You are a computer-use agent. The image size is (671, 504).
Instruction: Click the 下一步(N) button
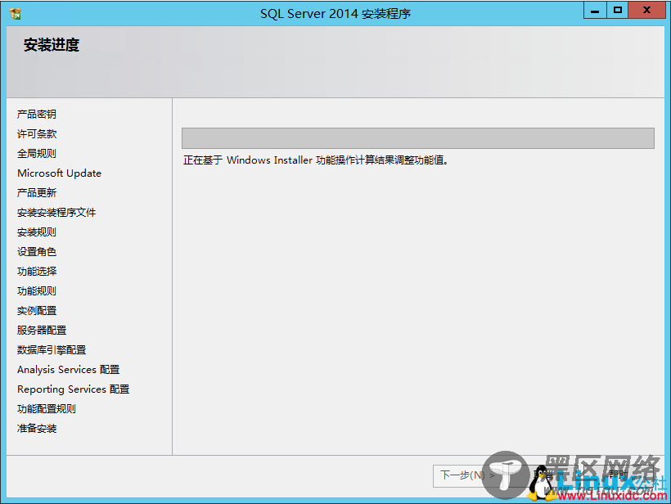467,475
